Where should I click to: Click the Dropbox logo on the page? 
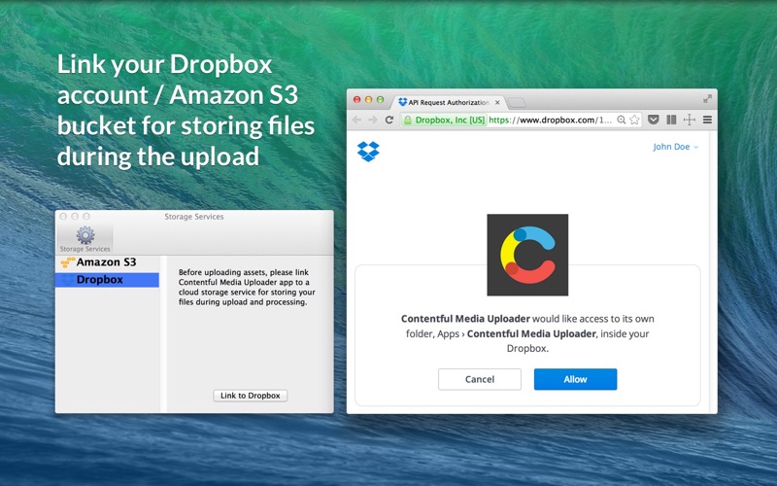pyautogui.click(x=368, y=152)
